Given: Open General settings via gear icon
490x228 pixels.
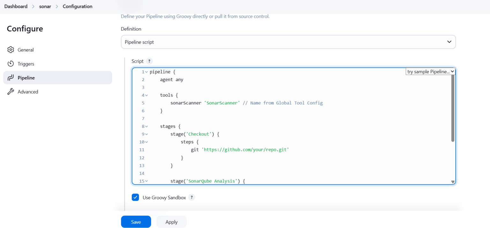Looking at the screenshot, I should click(11, 49).
